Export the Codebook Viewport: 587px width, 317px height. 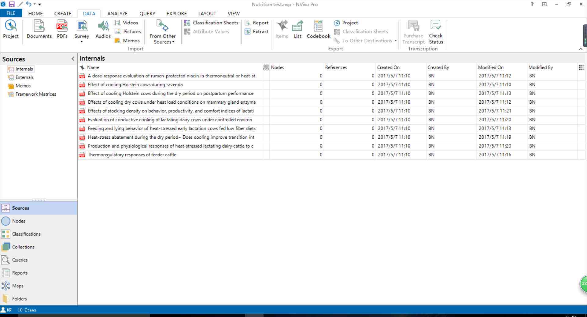click(319, 29)
